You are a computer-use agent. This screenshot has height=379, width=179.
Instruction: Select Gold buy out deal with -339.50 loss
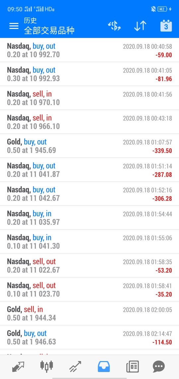[x=89, y=146]
